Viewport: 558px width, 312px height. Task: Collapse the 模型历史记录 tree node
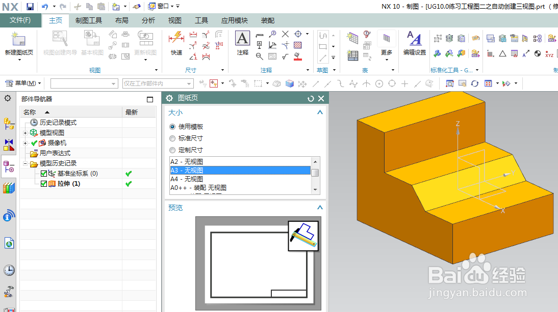(x=26, y=163)
